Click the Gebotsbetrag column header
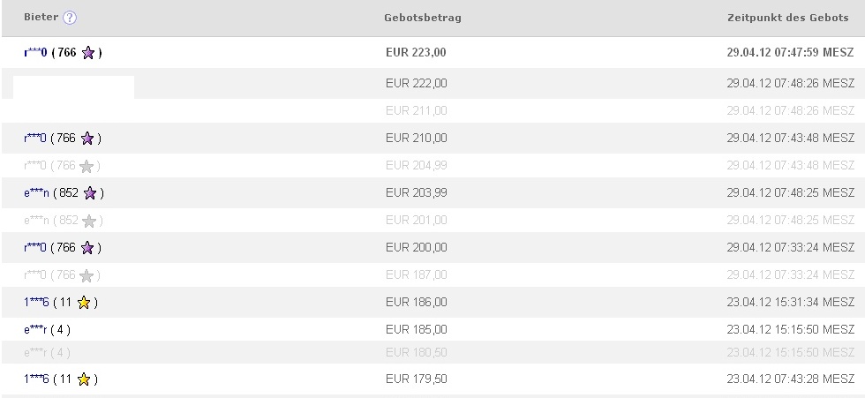 coord(423,18)
